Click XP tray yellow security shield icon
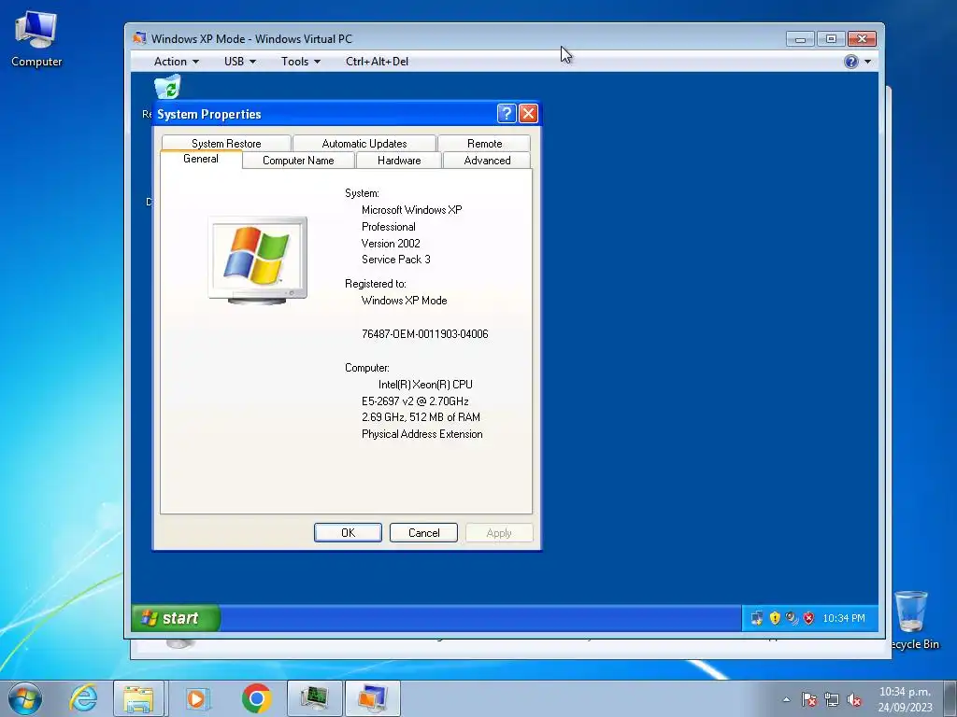 coord(775,618)
